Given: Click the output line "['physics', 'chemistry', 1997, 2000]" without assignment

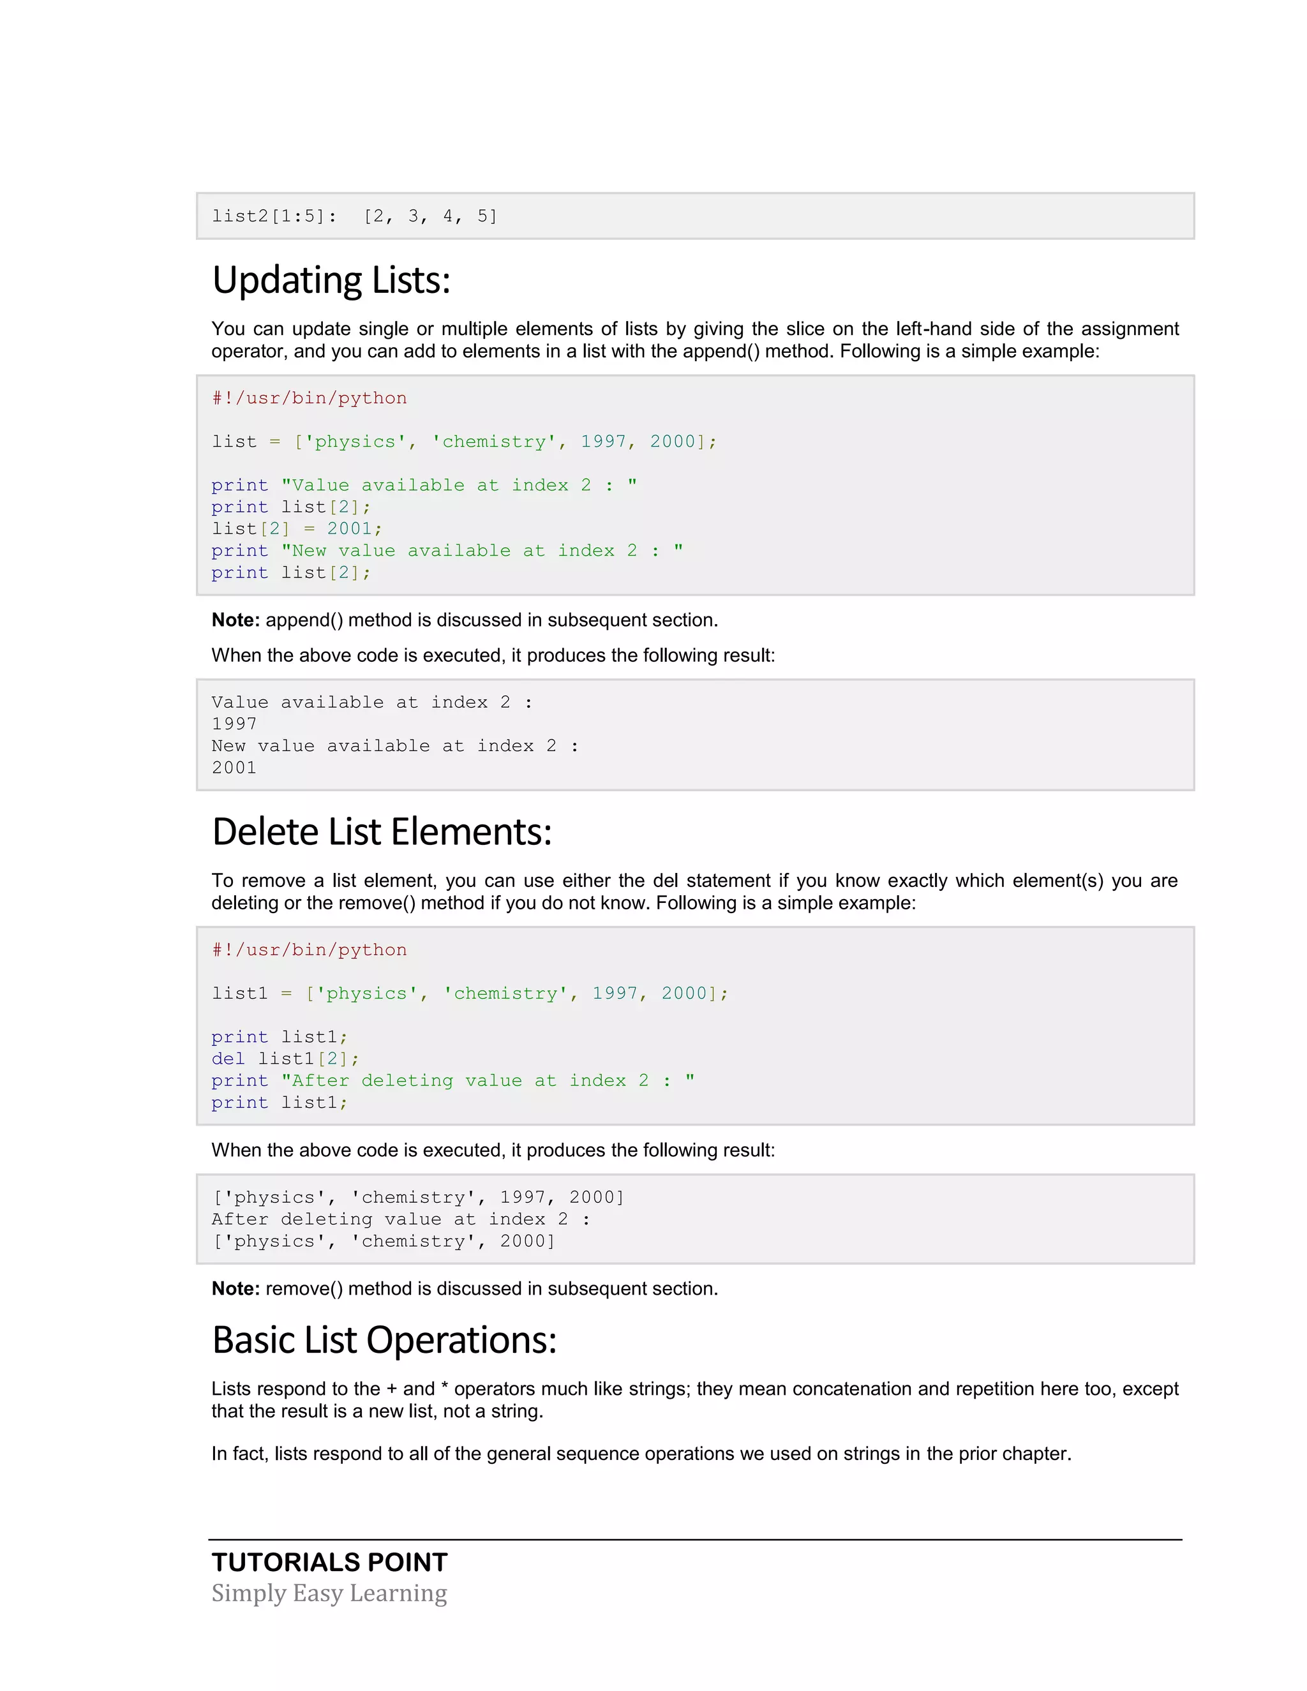Looking at the screenshot, I should point(418,1198).
